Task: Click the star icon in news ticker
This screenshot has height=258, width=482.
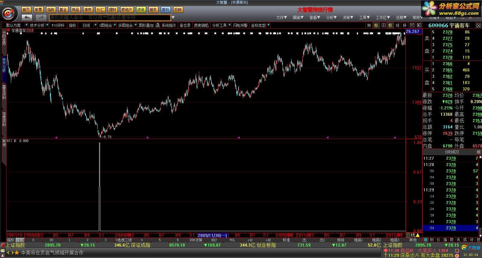Action: (x=17, y=253)
